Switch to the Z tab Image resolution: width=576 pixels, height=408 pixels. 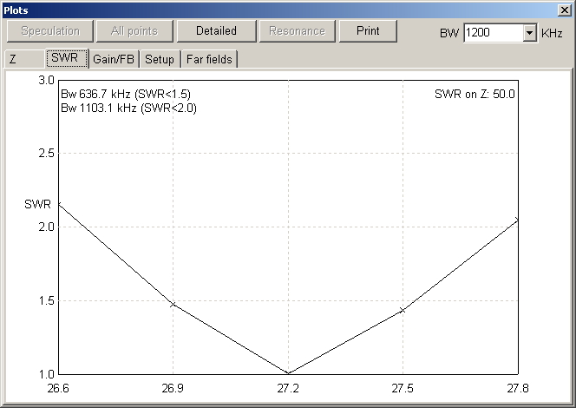pyautogui.click(x=15, y=59)
